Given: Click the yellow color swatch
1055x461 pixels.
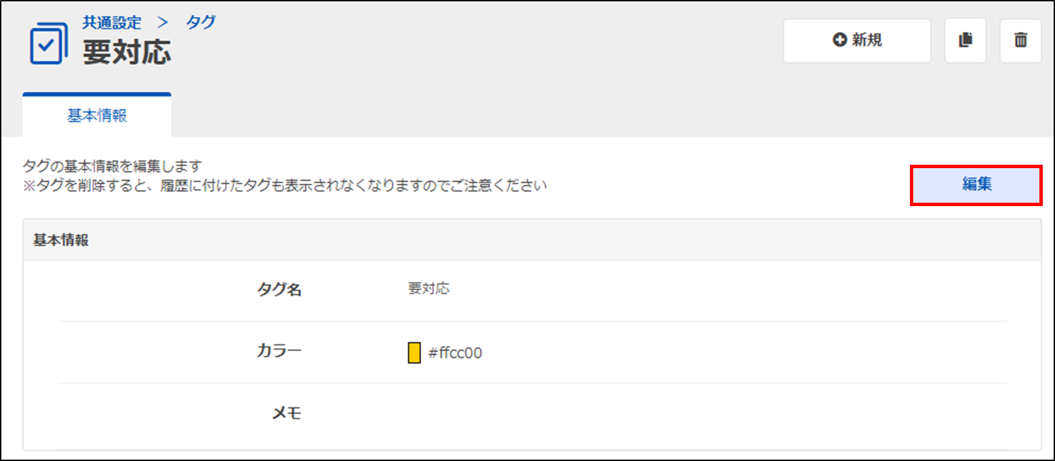Looking at the screenshot, I should 414,353.
